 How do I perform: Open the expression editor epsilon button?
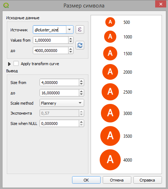[x=80, y=30]
